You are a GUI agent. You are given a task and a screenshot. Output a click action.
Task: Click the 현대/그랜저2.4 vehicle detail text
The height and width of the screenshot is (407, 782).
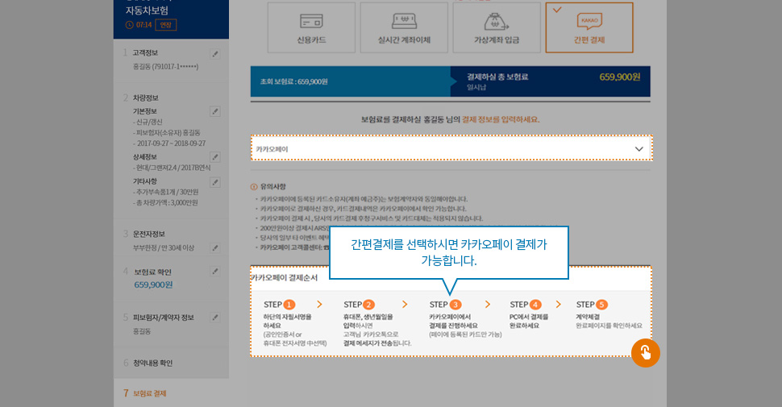point(172,168)
